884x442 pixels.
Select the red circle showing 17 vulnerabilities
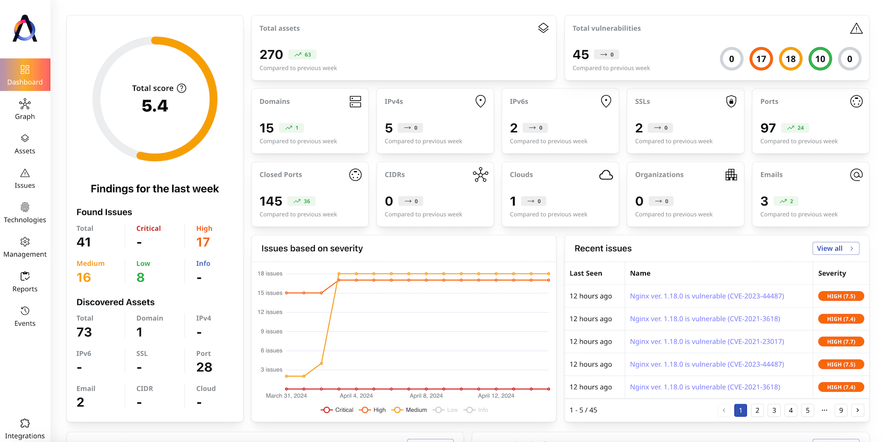[x=761, y=59]
